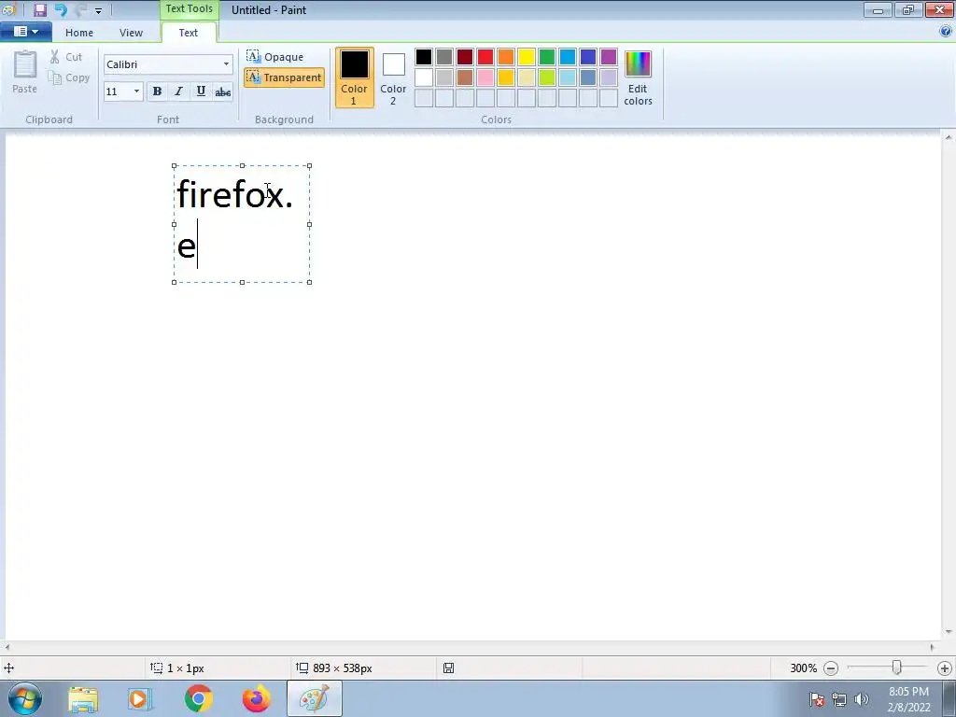Viewport: 956px width, 717px height.
Task: Open Windows Explorer from taskbar
Action: (x=83, y=699)
